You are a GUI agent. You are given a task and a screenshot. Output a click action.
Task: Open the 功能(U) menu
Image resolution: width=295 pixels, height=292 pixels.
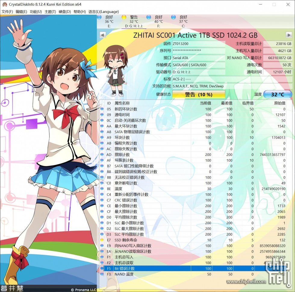click(x=36, y=12)
